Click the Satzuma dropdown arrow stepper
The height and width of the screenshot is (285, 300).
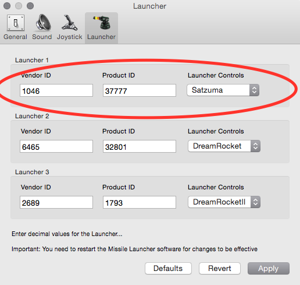[254, 90]
